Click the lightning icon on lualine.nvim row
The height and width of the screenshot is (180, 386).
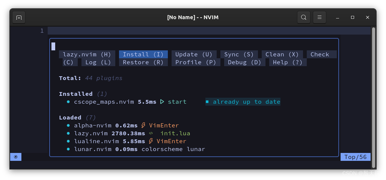(x=151, y=141)
